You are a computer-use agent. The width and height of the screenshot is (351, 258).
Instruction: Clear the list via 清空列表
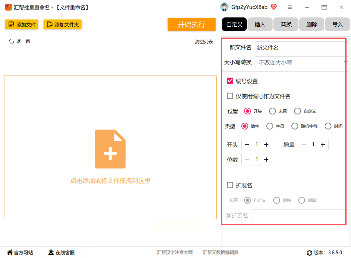pyautogui.click(x=204, y=42)
